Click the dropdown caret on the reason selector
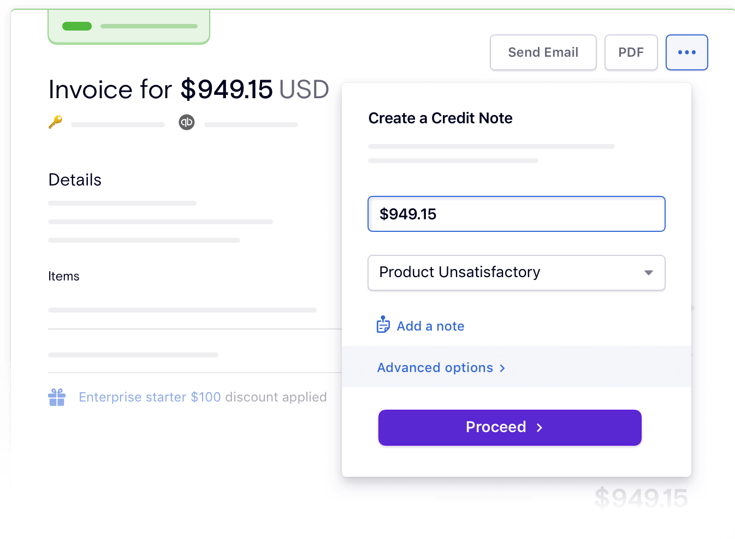Image resolution: width=735 pixels, height=539 pixels. pyautogui.click(x=648, y=273)
